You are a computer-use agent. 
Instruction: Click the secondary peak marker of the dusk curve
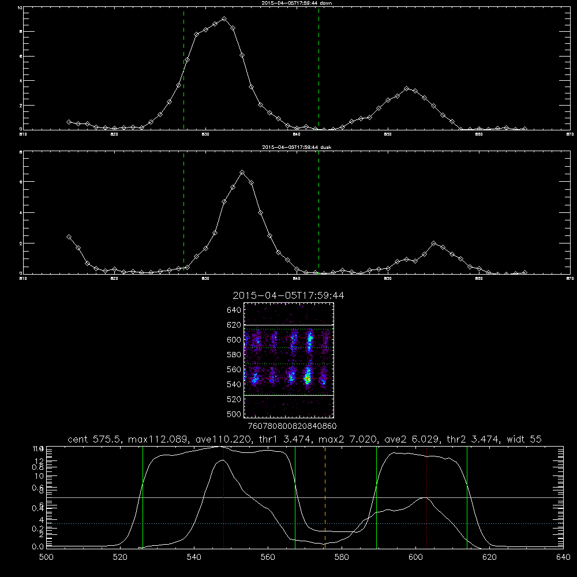click(434, 243)
